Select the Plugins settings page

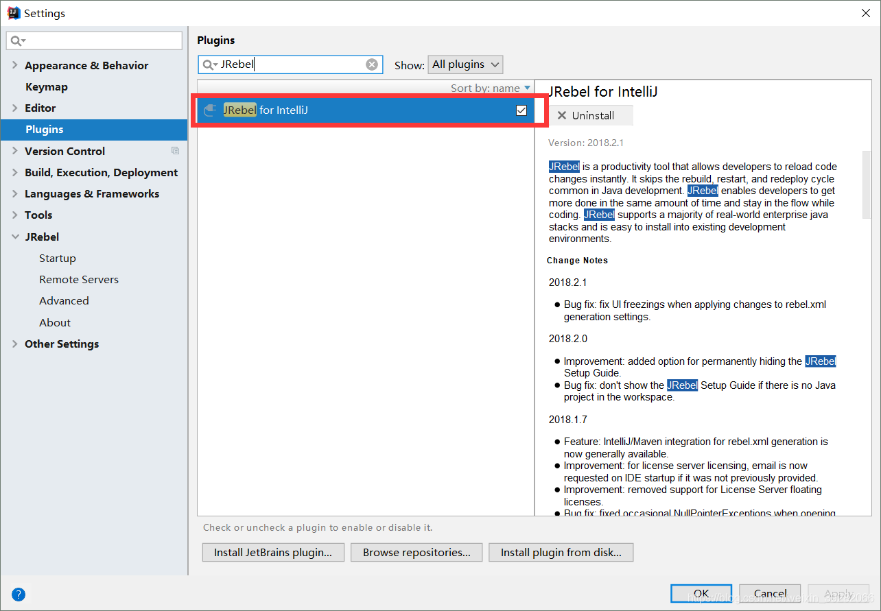point(94,130)
